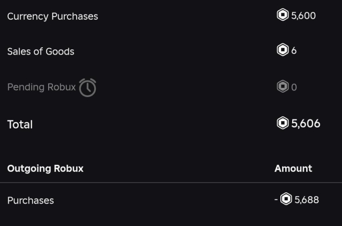Click the 5,688 purchases amount
Screen dimensions: 342x226
pos(307,200)
